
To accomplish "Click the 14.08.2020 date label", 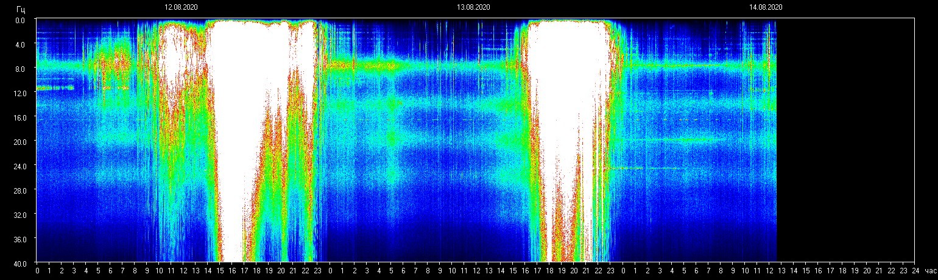I will click(766, 7).
